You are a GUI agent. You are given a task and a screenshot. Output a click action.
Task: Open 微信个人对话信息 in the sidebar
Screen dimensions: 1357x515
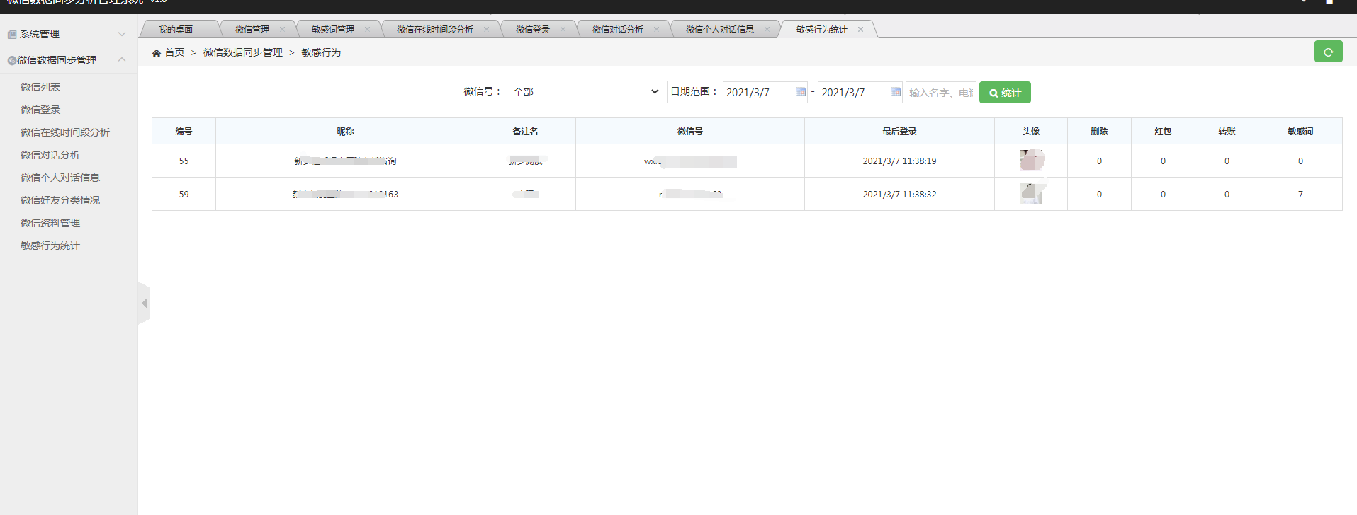[x=60, y=178]
